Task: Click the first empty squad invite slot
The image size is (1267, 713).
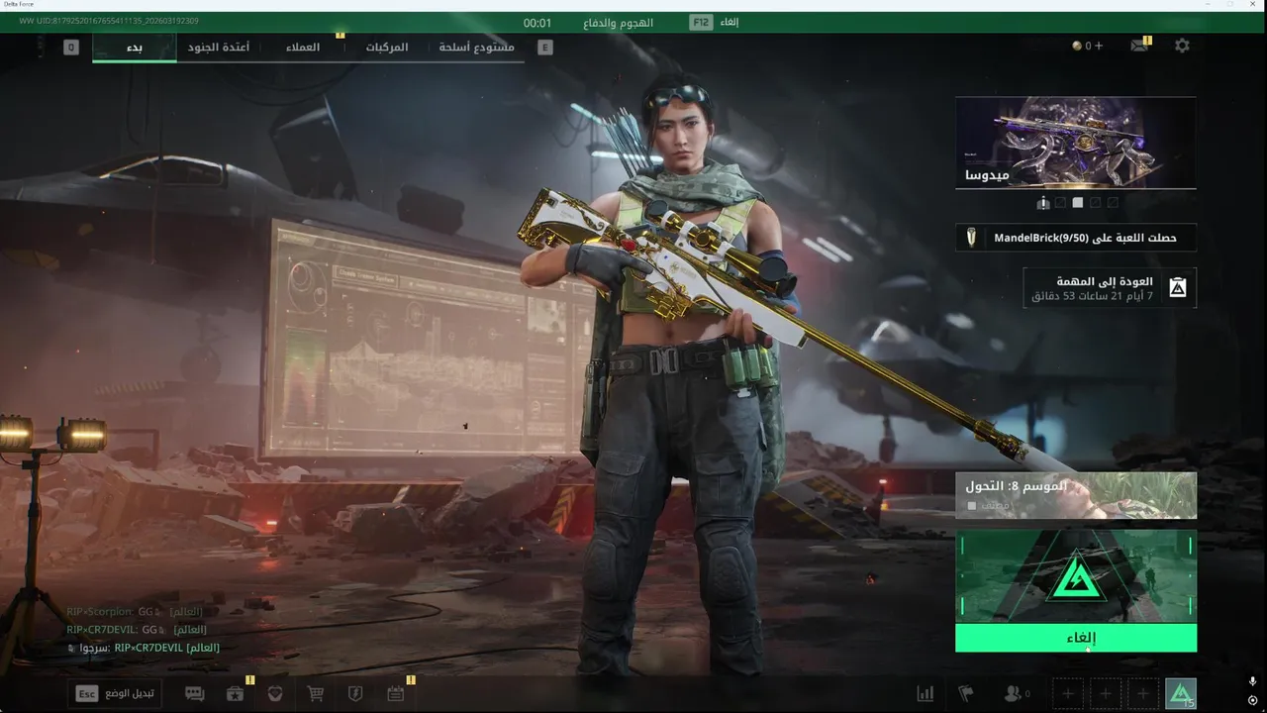Action: [x=1067, y=694]
